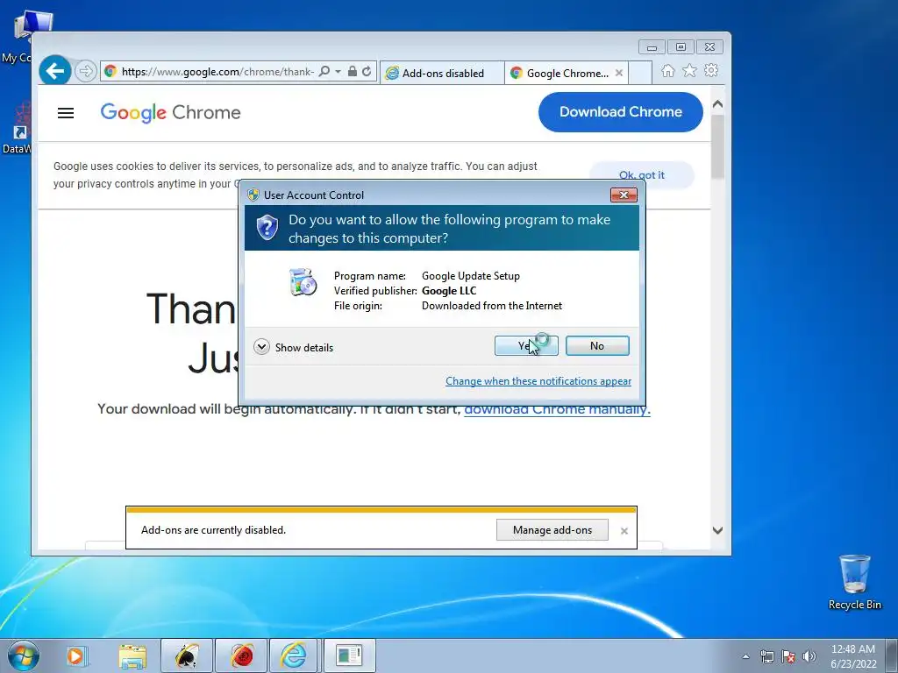
Task: Click the page scrollbar up arrow
Action: pyautogui.click(x=717, y=104)
